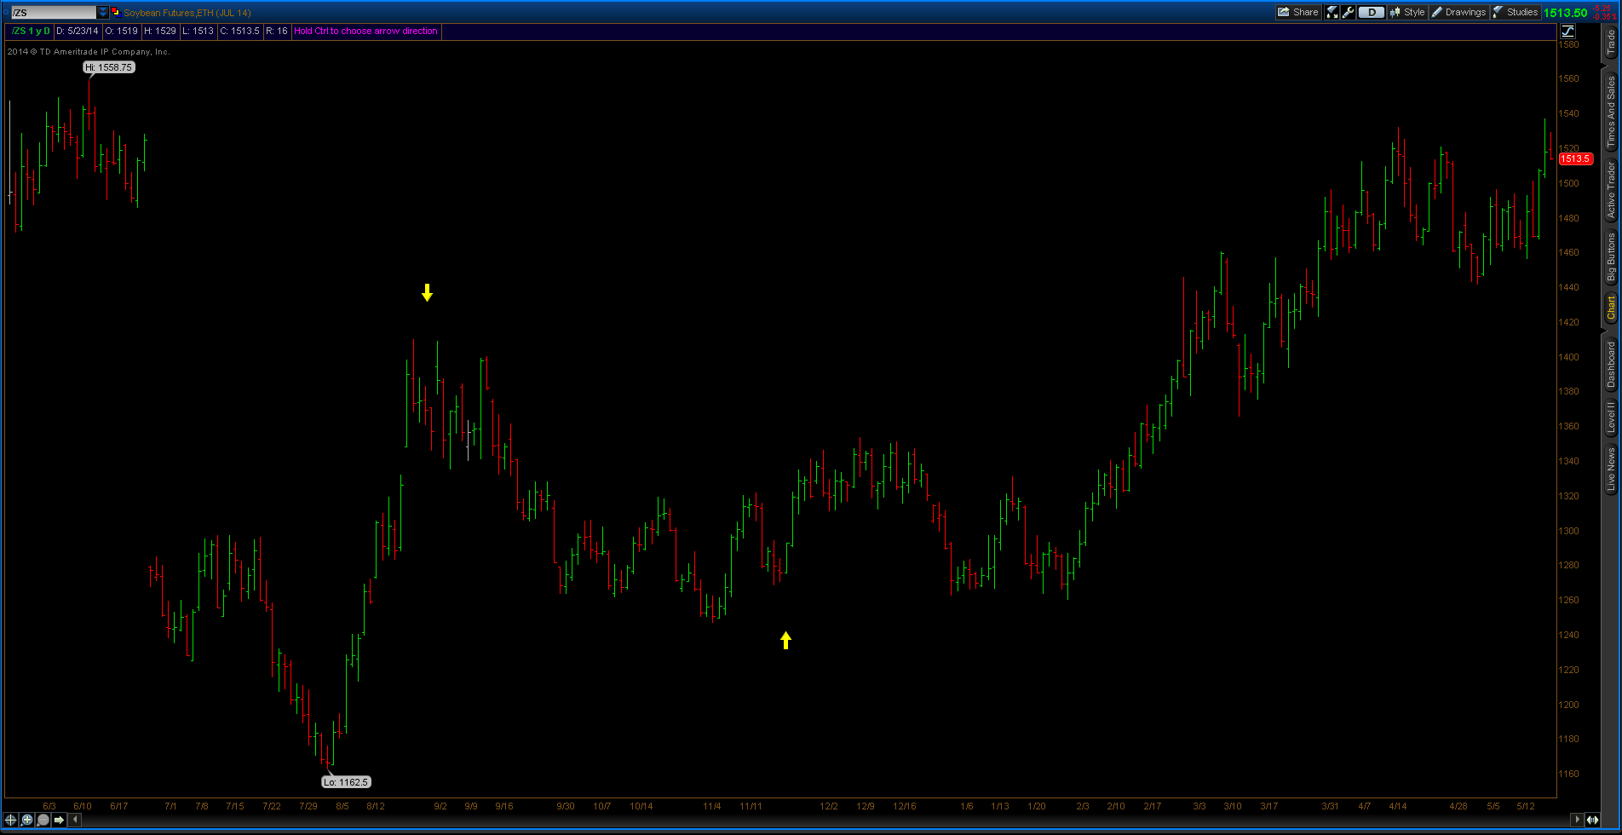The width and height of the screenshot is (1622, 835).
Task: Click the /ZS 1 y D label
Action: (x=31, y=31)
